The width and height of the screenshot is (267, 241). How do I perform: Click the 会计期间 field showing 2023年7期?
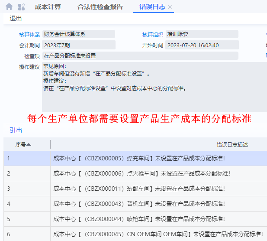pyautogui.click(x=78, y=45)
